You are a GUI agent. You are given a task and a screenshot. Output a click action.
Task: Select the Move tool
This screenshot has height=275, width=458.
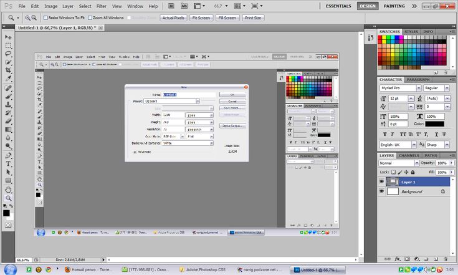[x=9, y=37]
